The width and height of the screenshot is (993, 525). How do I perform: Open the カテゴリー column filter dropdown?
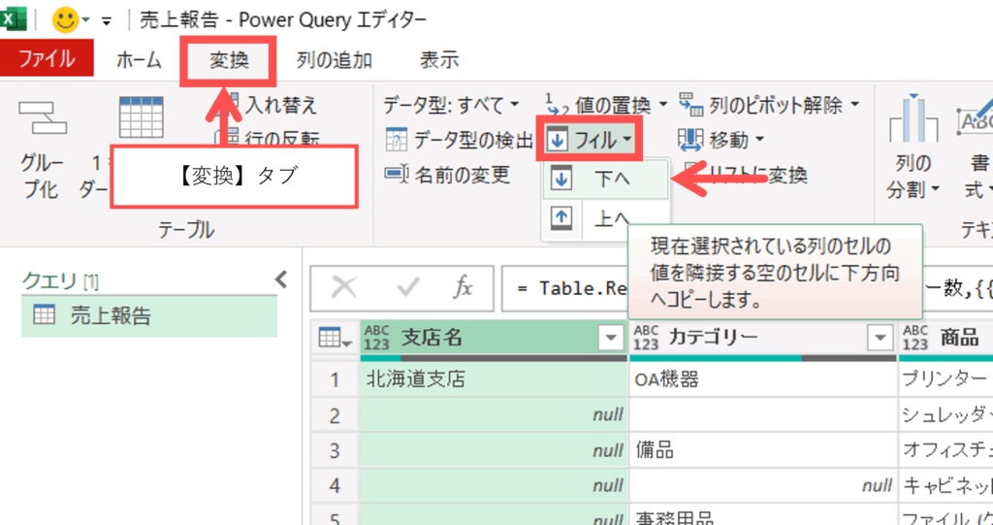click(x=880, y=338)
